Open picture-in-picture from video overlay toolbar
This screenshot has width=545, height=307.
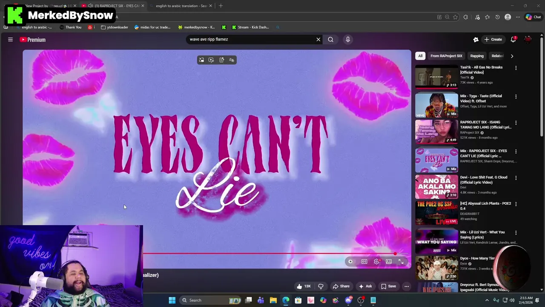201,60
